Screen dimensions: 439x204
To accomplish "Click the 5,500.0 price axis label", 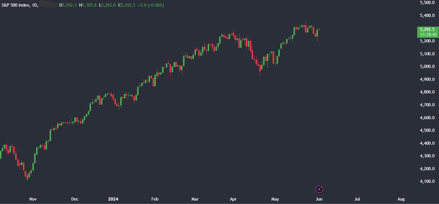I will tap(427, 3).
